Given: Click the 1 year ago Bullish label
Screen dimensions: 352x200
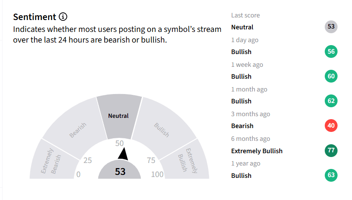Looking at the screenshot, I should (x=241, y=176).
